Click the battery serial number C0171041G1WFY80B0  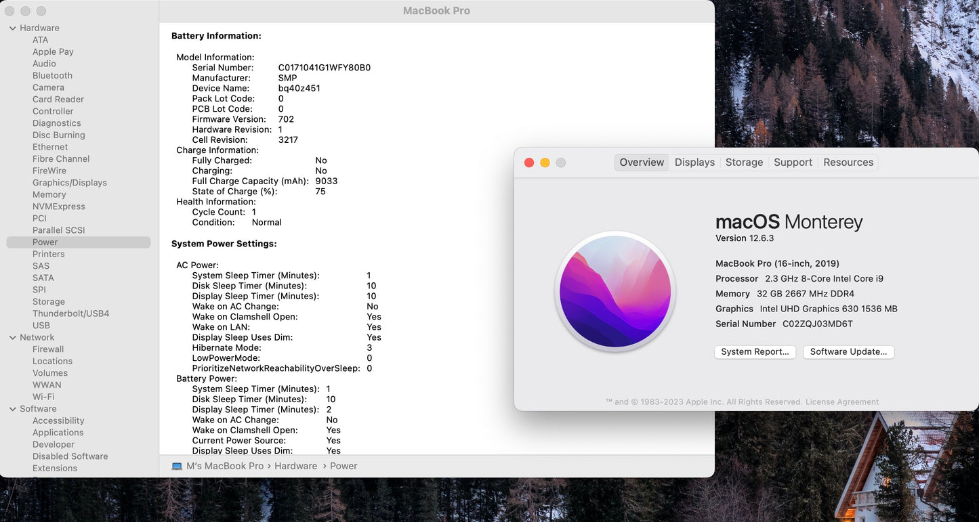(x=325, y=68)
